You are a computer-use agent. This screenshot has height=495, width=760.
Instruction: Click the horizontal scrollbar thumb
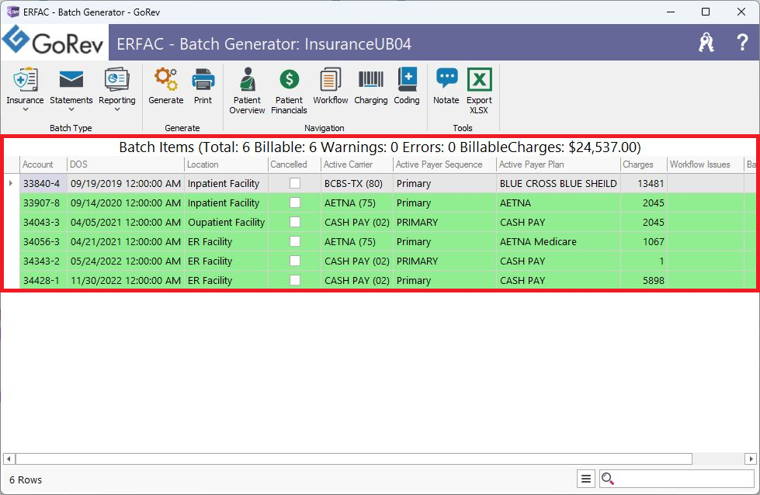click(354, 459)
